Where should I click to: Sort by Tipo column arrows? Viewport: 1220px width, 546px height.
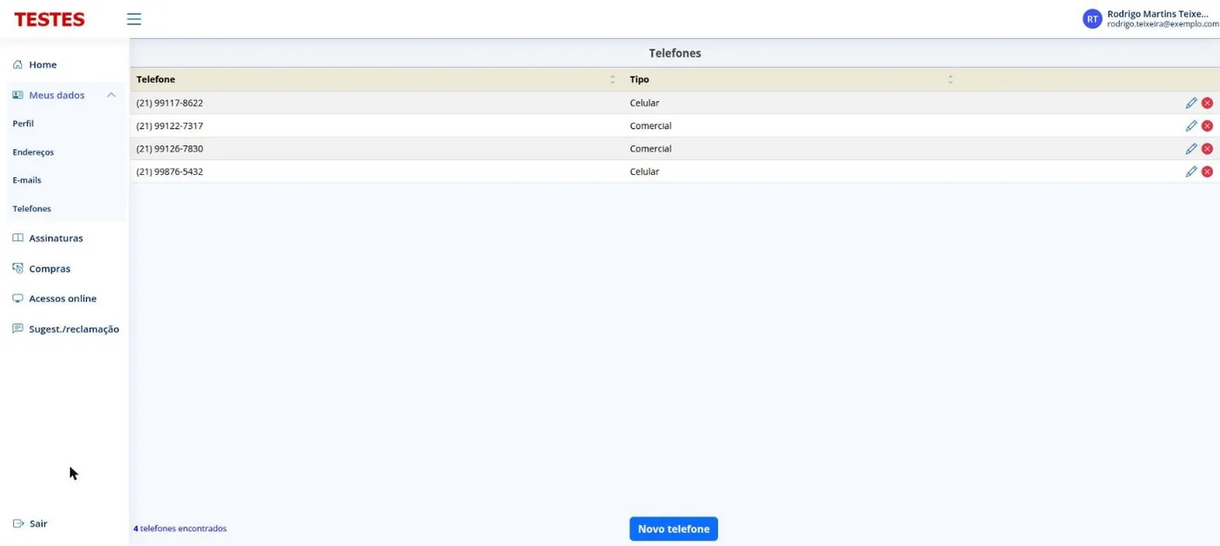pyautogui.click(x=950, y=79)
